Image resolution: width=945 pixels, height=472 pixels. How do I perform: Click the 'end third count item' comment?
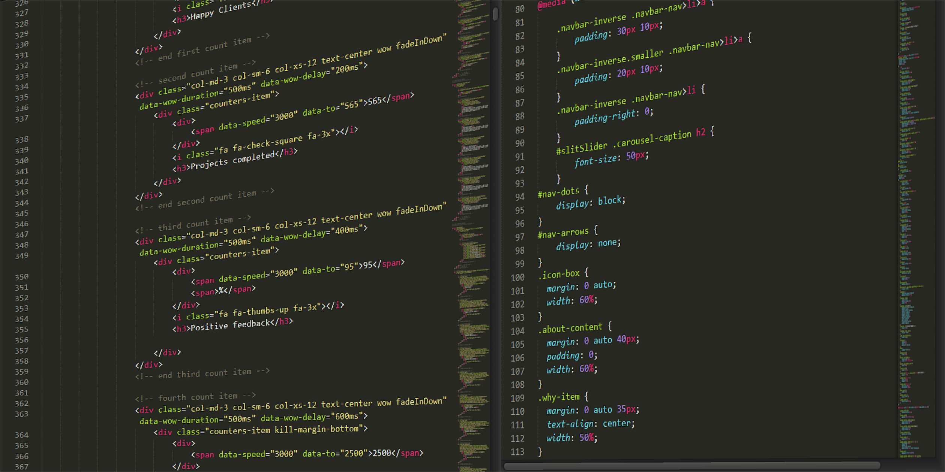[202, 374]
